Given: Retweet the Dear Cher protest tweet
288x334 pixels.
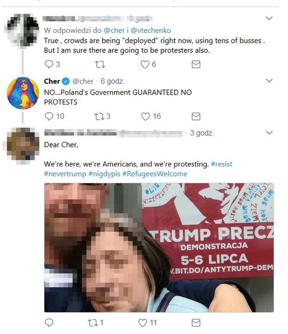Looking at the screenshot, I should (x=93, y=323).
